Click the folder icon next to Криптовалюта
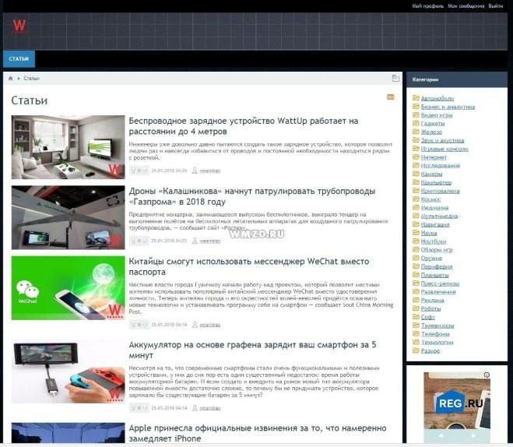513x447 pixels. click(416, 190)
